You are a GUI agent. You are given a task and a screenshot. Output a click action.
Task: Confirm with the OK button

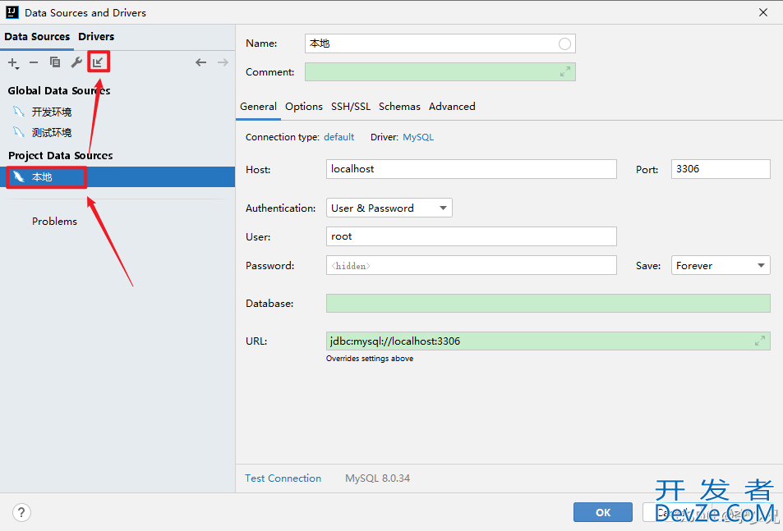tap(603, 512)
